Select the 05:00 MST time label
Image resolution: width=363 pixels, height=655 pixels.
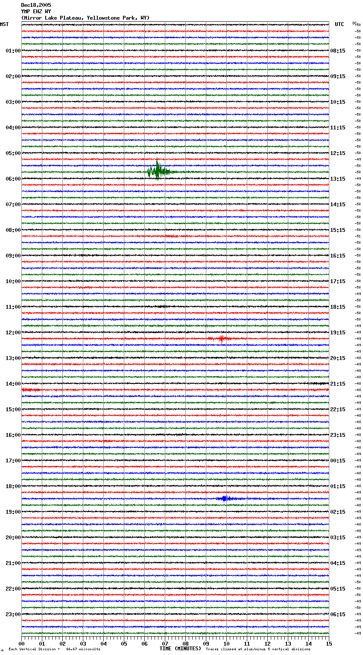click(13, 153)
